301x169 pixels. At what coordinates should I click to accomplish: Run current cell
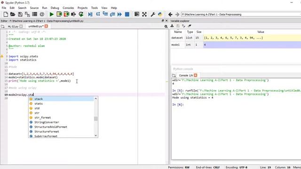59,15
